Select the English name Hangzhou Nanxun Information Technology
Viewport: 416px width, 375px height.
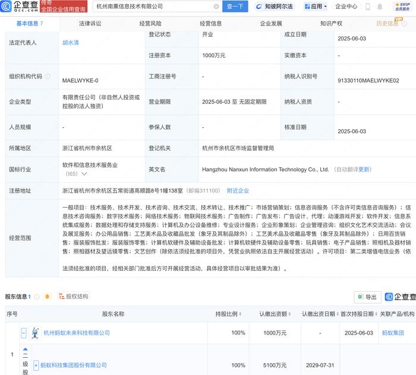265,170
